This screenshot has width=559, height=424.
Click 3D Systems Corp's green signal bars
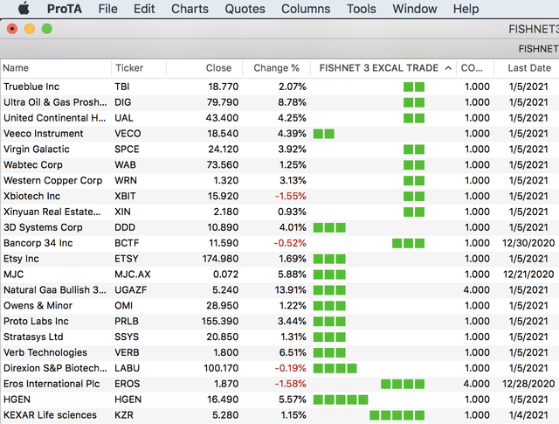(x=329, y=227)
